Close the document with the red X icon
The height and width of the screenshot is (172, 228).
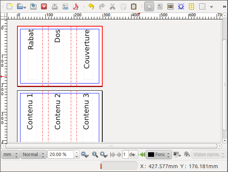[44, 6]
